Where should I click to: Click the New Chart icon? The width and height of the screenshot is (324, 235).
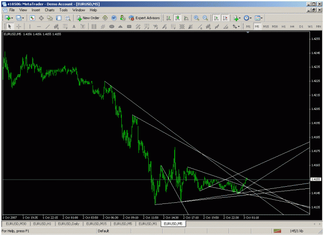point(8,18)
